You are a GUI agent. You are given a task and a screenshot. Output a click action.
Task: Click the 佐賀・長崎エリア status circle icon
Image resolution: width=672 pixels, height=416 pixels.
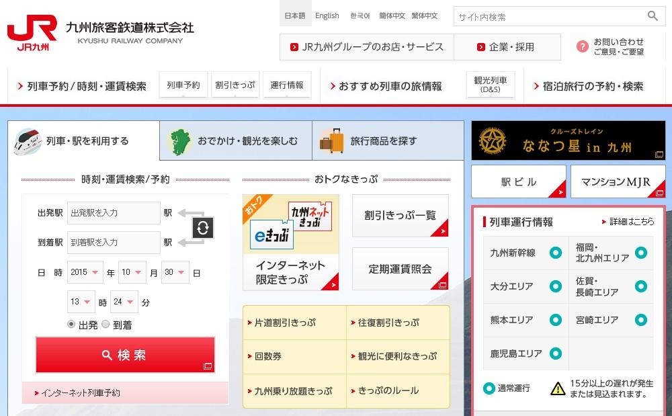point(641,286)
